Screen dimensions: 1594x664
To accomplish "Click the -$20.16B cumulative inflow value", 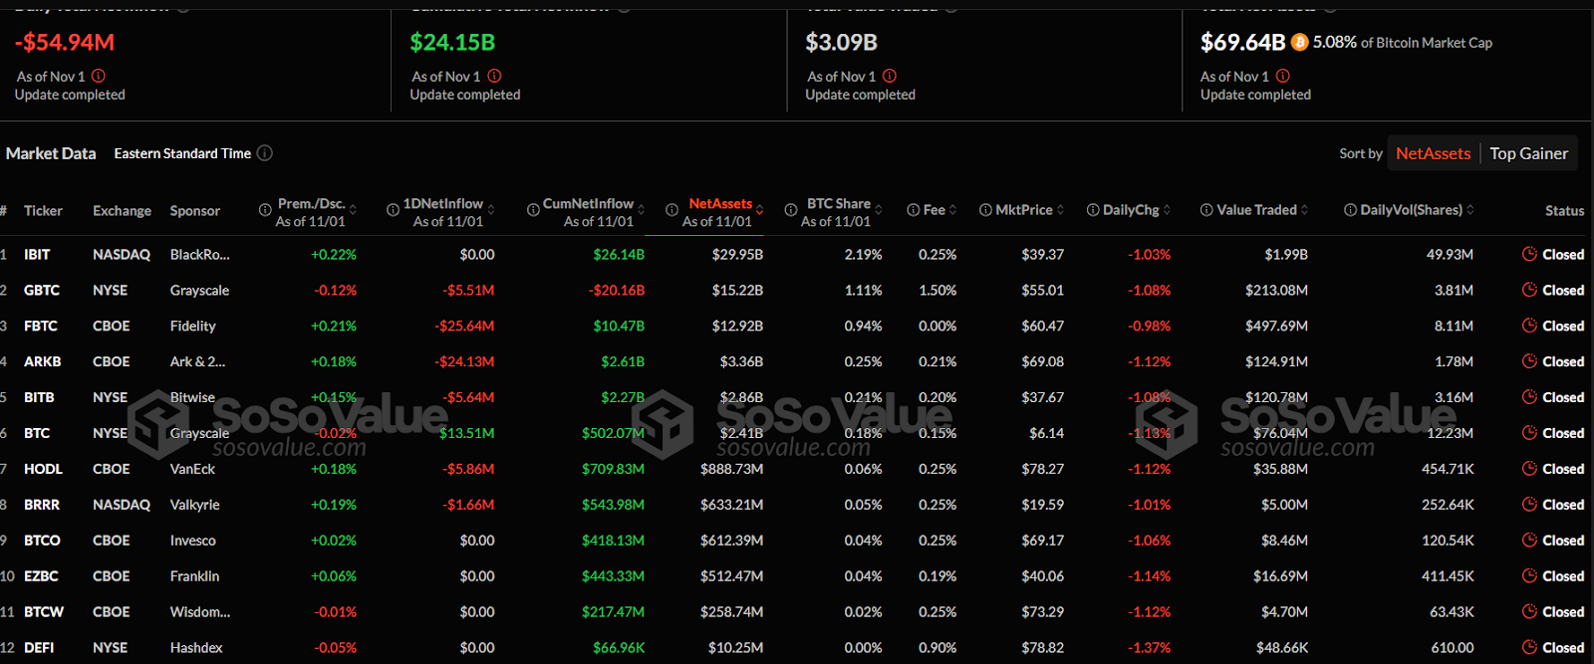I will [617, 290].
